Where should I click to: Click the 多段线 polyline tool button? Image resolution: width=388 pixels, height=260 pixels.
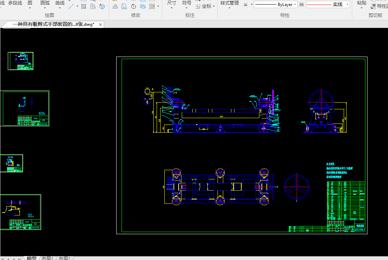[15, 3]
